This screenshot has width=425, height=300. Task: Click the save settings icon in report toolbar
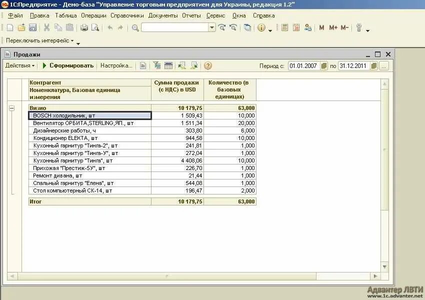pyautogui.click(x=194, y=65)
